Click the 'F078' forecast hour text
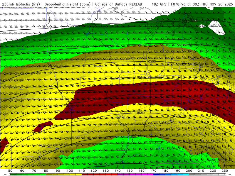This screenshot has width=235, height=176. coord(175,4)
